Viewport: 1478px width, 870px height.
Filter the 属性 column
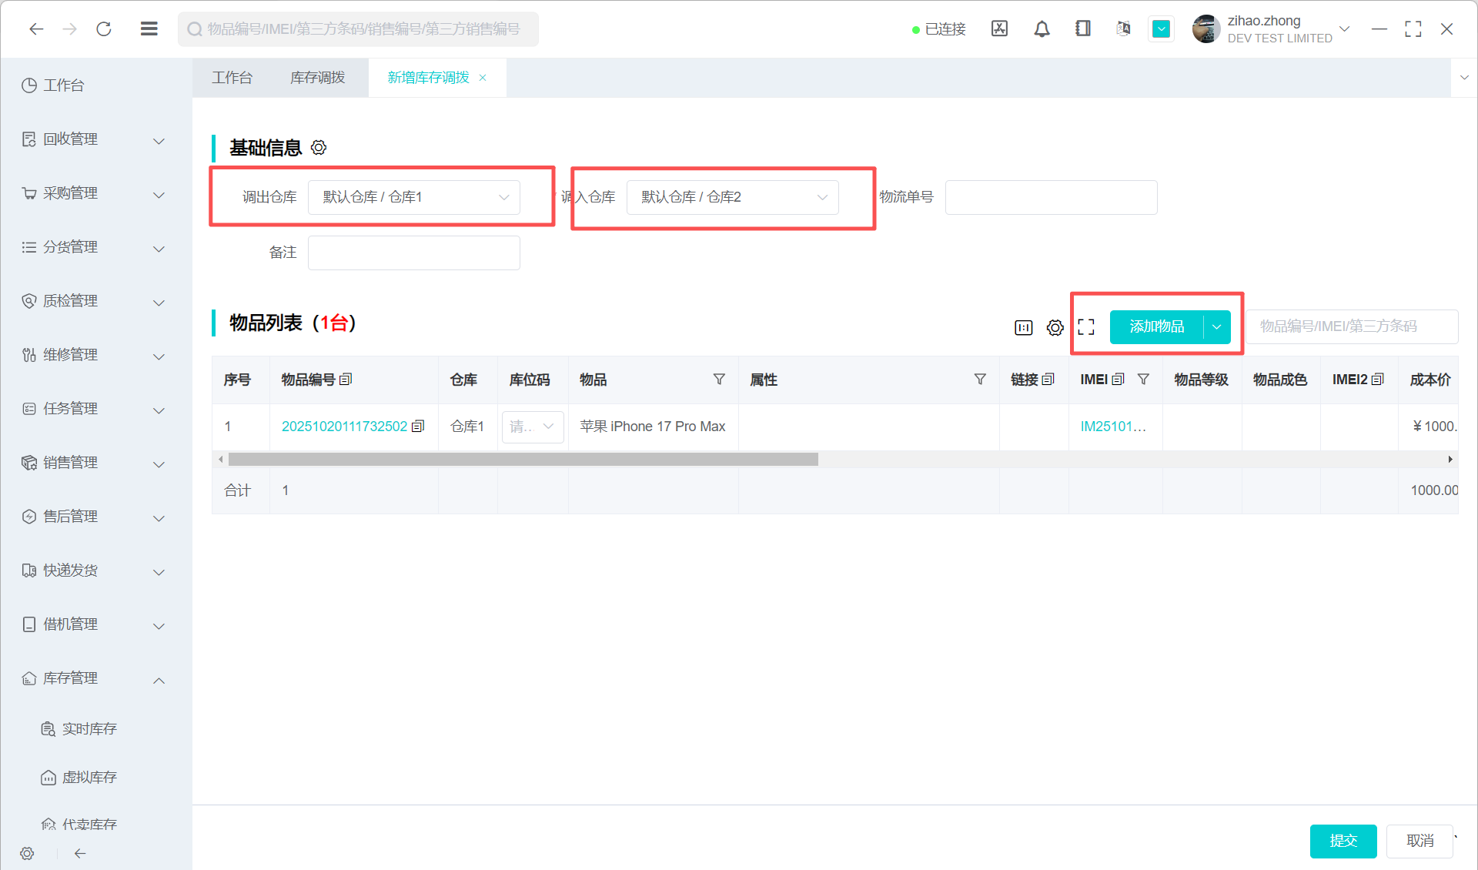[x=980, y=379]
